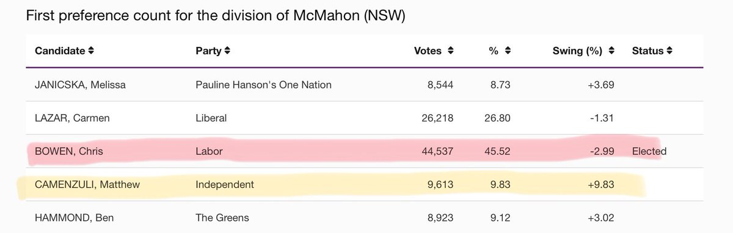Image resolution: width=733 pixels, height=233 pixels.
Task: Click the Status header label
Action: [647, 51]
